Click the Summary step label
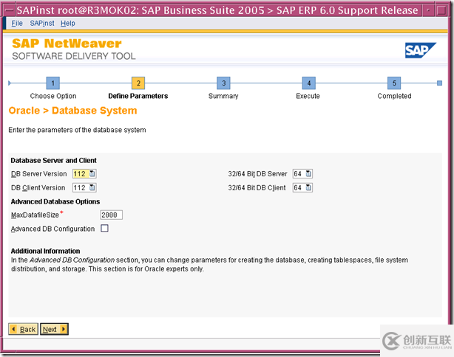The width and height of the screenshot is (454, 357). (x=223, y=96)
